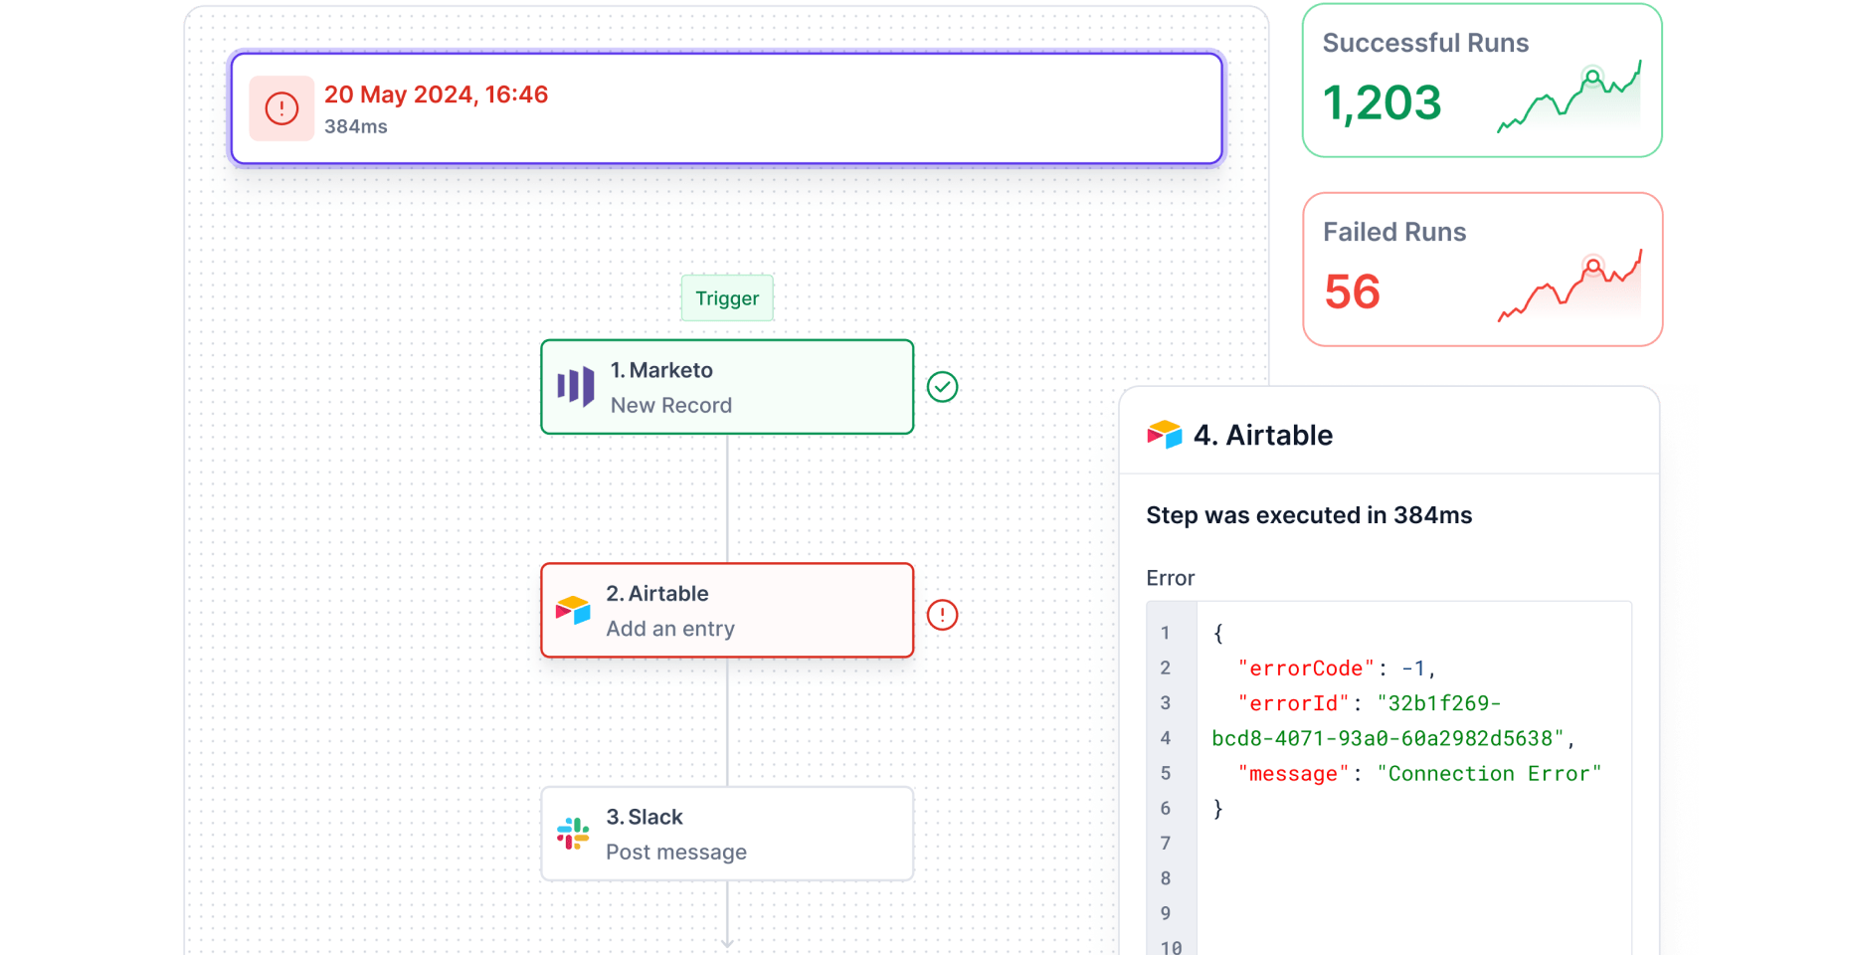This screenshot has width=1850, height=955.
Task: Select the Slack Post message step
Action: point(727,834)
